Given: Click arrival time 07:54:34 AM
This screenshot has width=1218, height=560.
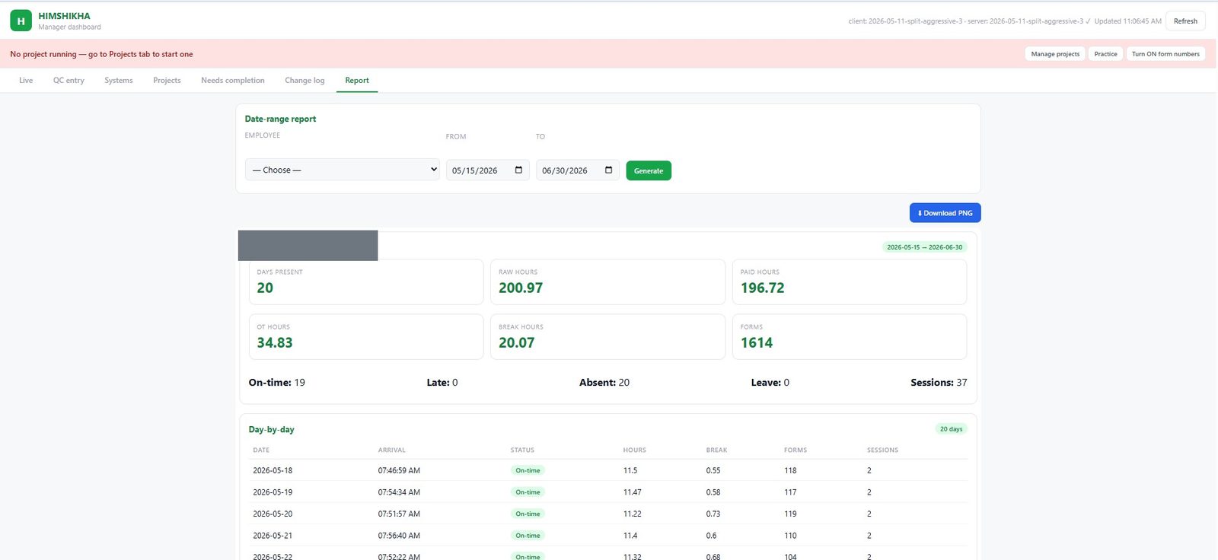Looking at the screenshot, I should [x=399, y=492].
